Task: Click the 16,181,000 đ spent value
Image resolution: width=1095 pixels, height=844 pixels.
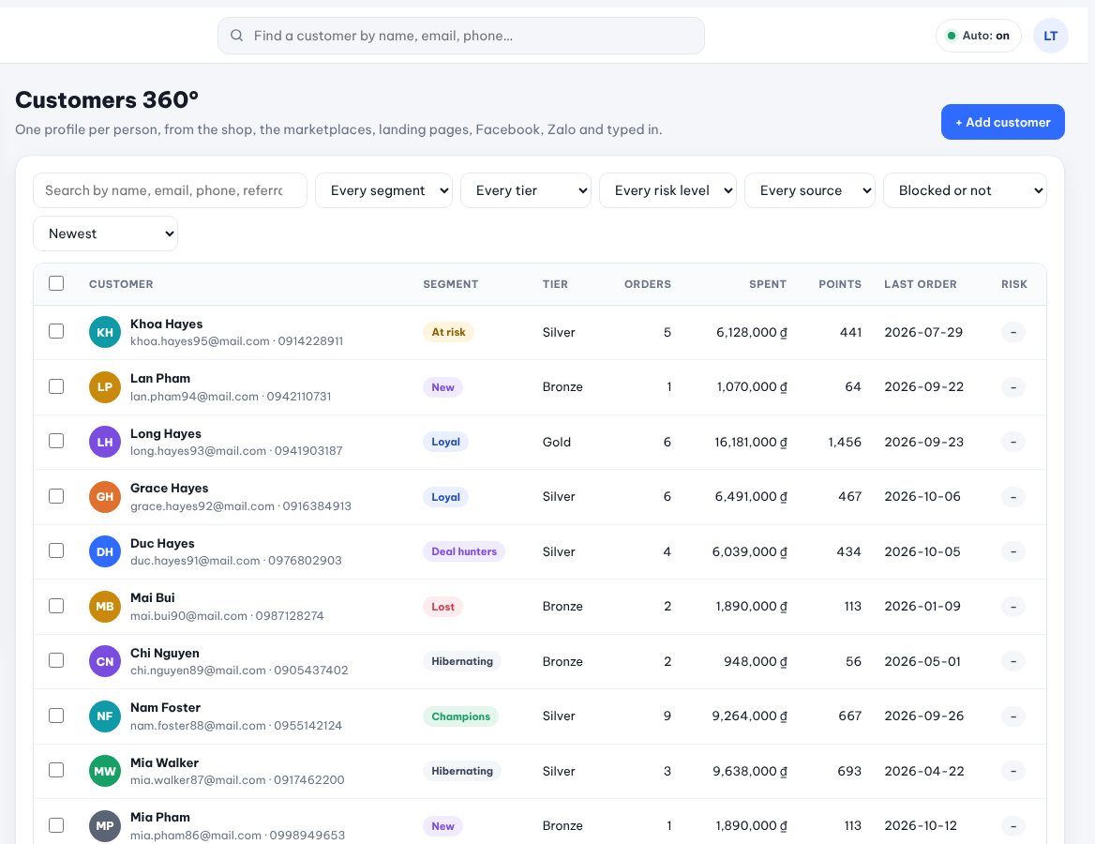Action: [x=751, y=443]
